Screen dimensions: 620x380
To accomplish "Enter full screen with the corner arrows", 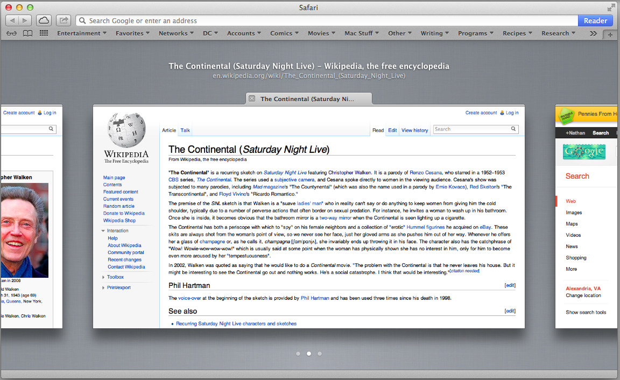I will (x=611, y=8).
